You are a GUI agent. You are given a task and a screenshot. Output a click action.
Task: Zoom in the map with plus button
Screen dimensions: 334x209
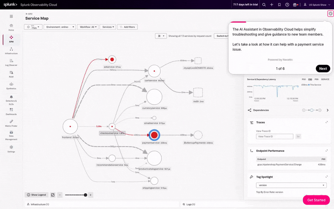click(x=91, y=195)
